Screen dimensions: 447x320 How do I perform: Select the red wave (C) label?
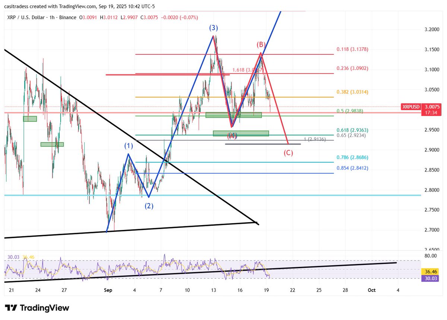pos(289,153)
